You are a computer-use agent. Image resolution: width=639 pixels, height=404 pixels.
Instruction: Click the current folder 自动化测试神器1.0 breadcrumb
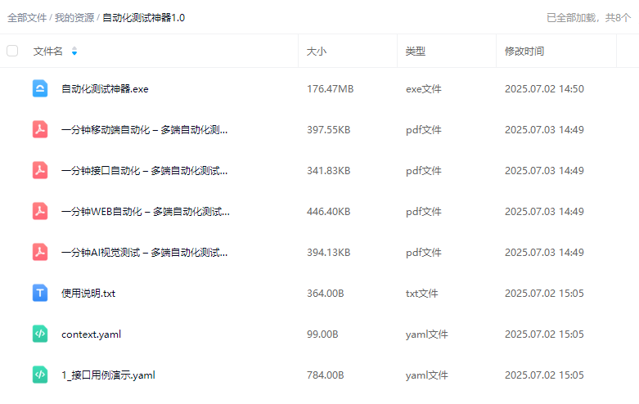(143, 18)
